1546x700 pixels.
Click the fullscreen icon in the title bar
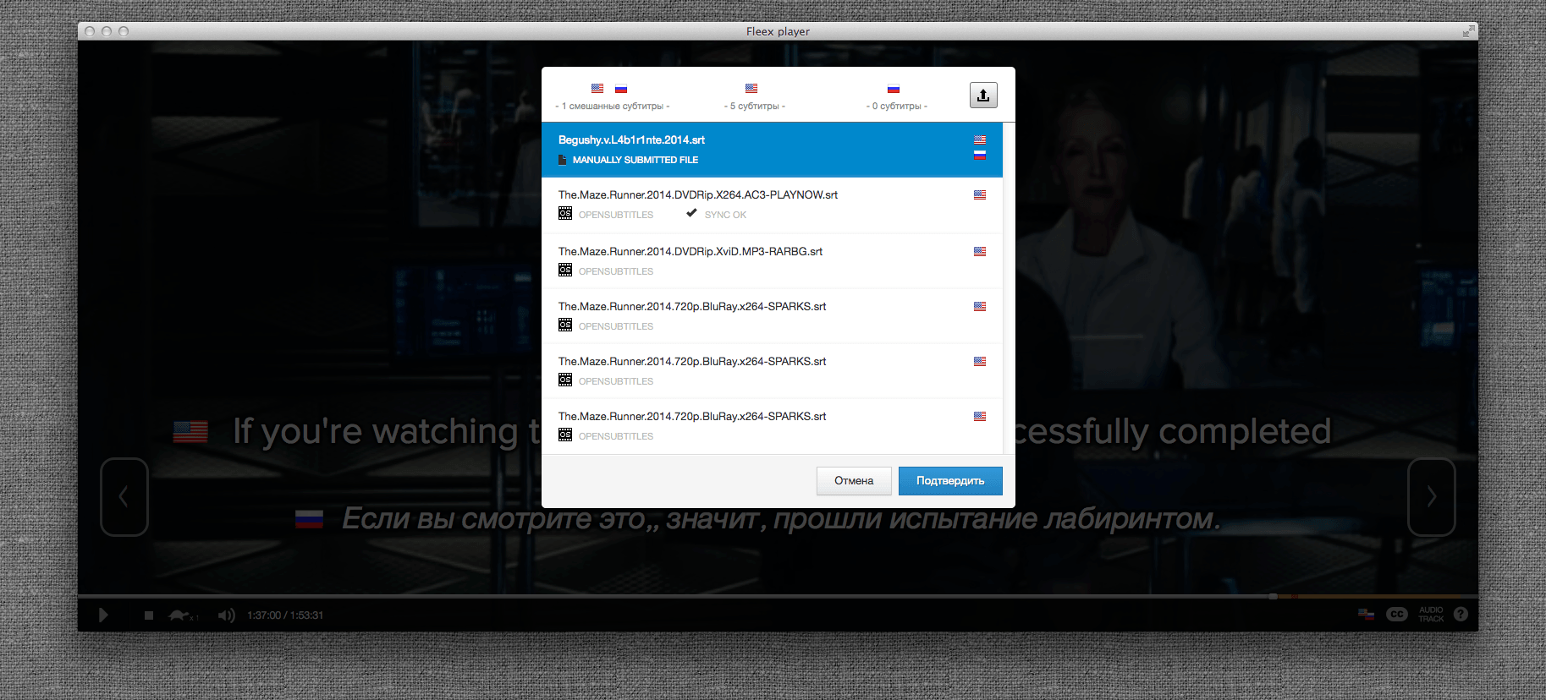pyautogui.click(x=1468, y=31)
